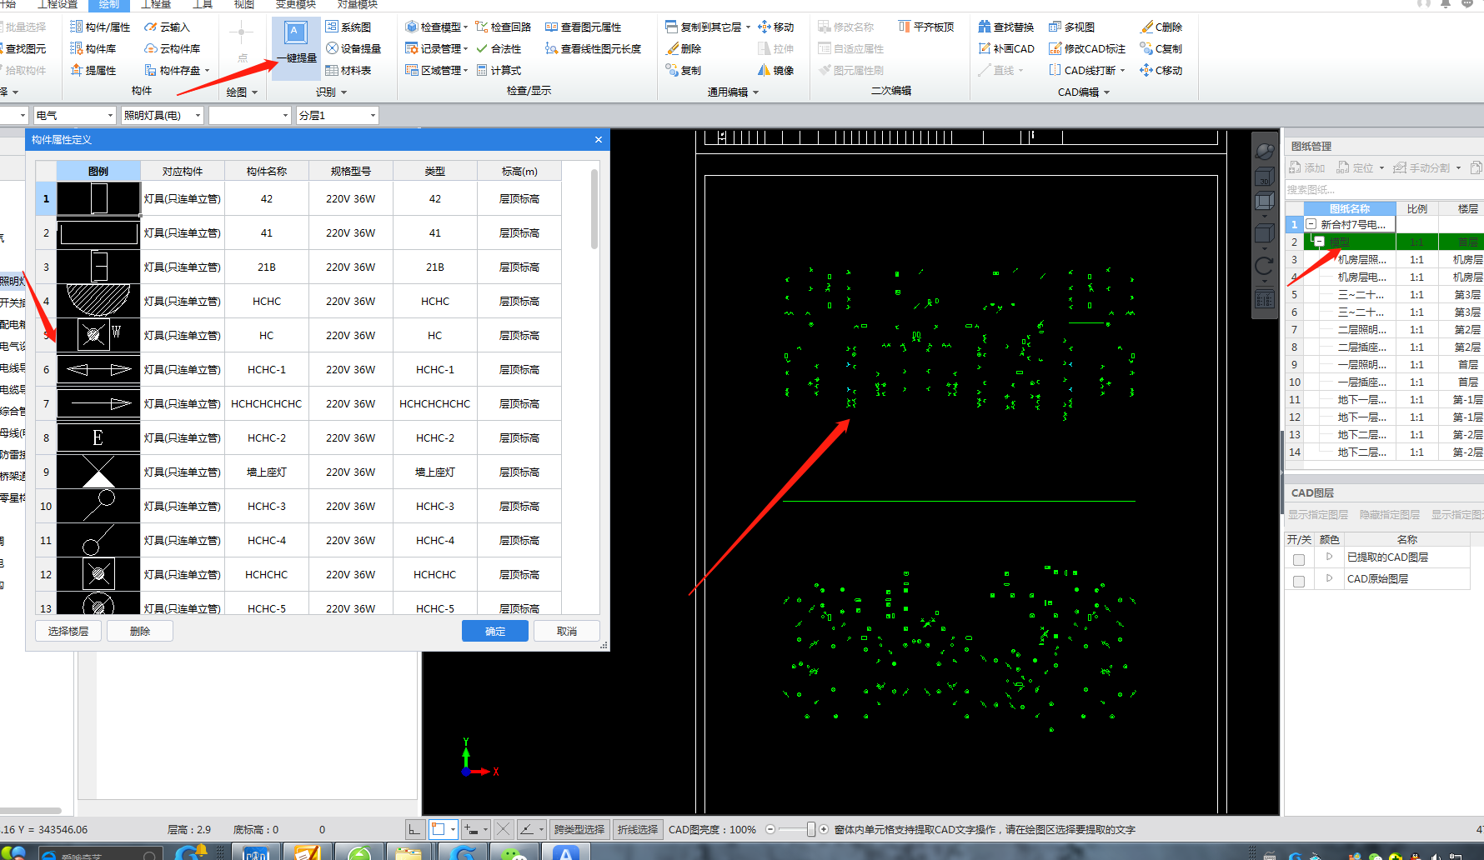Screen dimensions: 1484x860
Task: Open the 计算式 formula tool
Action: coord(499,70)
